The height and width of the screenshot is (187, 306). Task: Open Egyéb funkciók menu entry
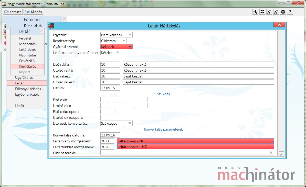27,95
